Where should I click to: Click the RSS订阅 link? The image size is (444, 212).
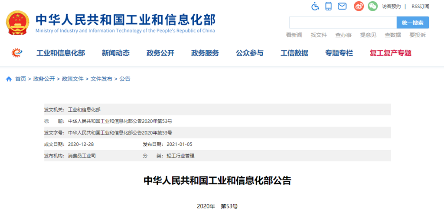[420, 6]
